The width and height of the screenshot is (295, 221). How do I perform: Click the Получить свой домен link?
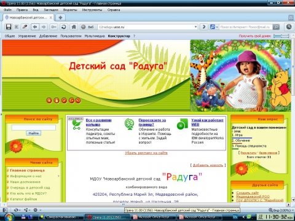[254, 36]
